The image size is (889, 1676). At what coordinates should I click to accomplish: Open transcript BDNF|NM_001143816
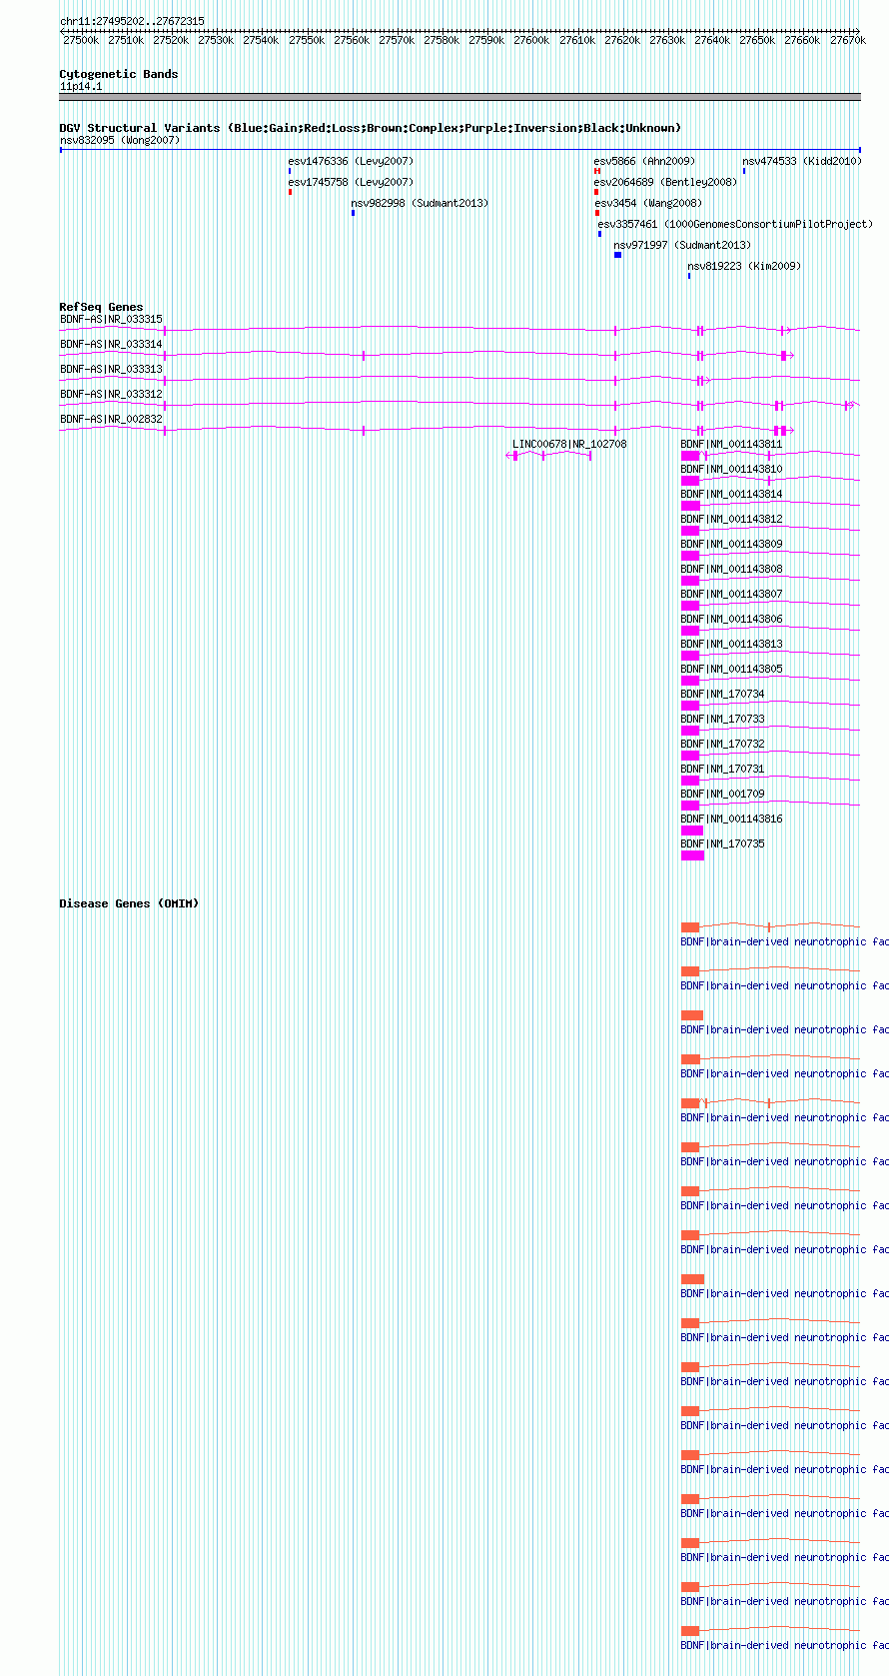point(731,819)
